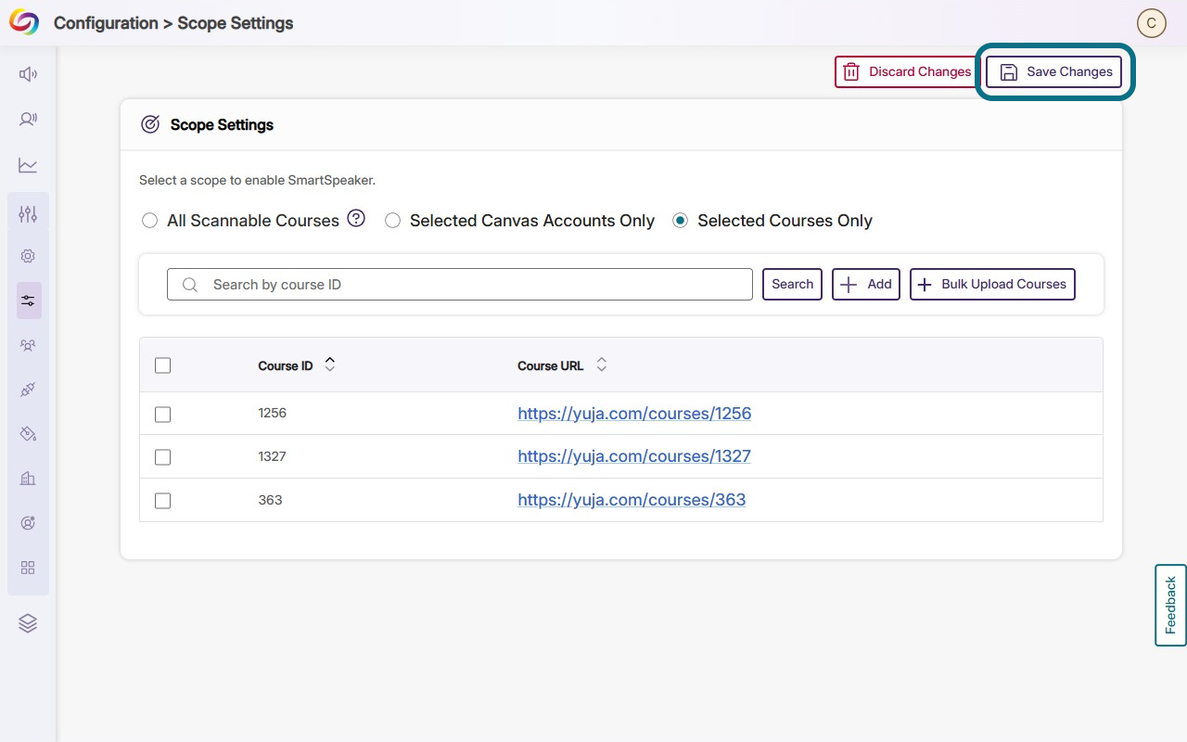This screenshot has width=1187, height=742.
Task: Open the speaker icon in the sidebar
Action: pyautogui.click(x=28, y=74)
